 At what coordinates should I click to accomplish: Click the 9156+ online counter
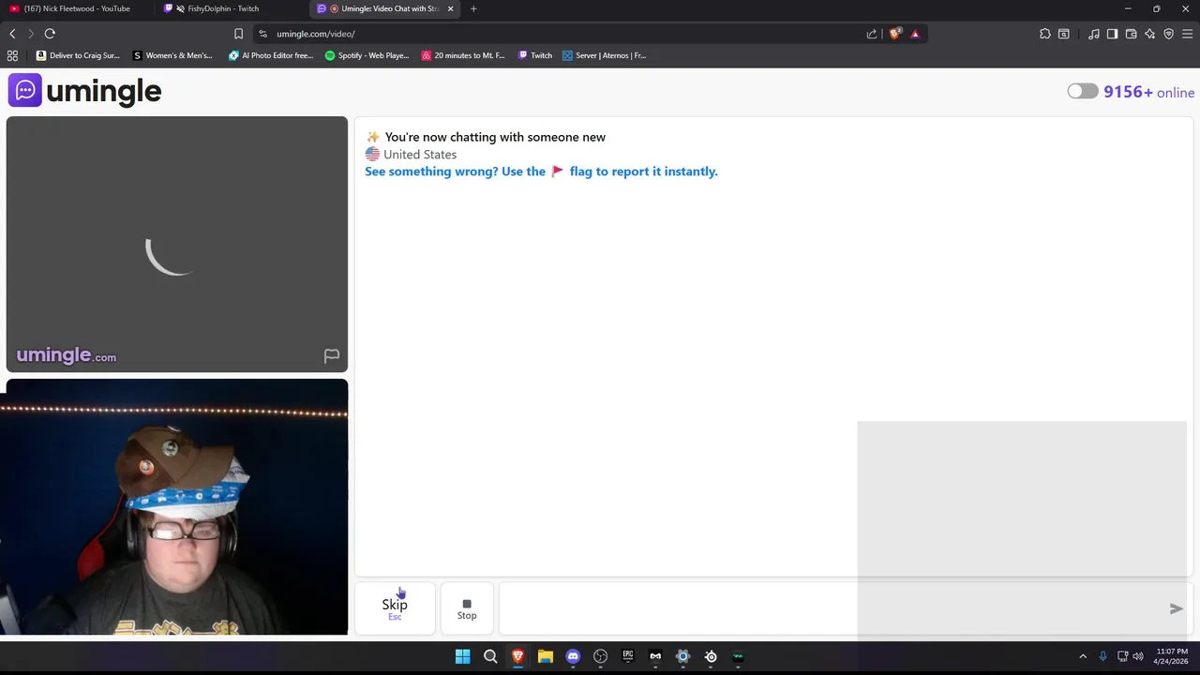pos(1148,92)
